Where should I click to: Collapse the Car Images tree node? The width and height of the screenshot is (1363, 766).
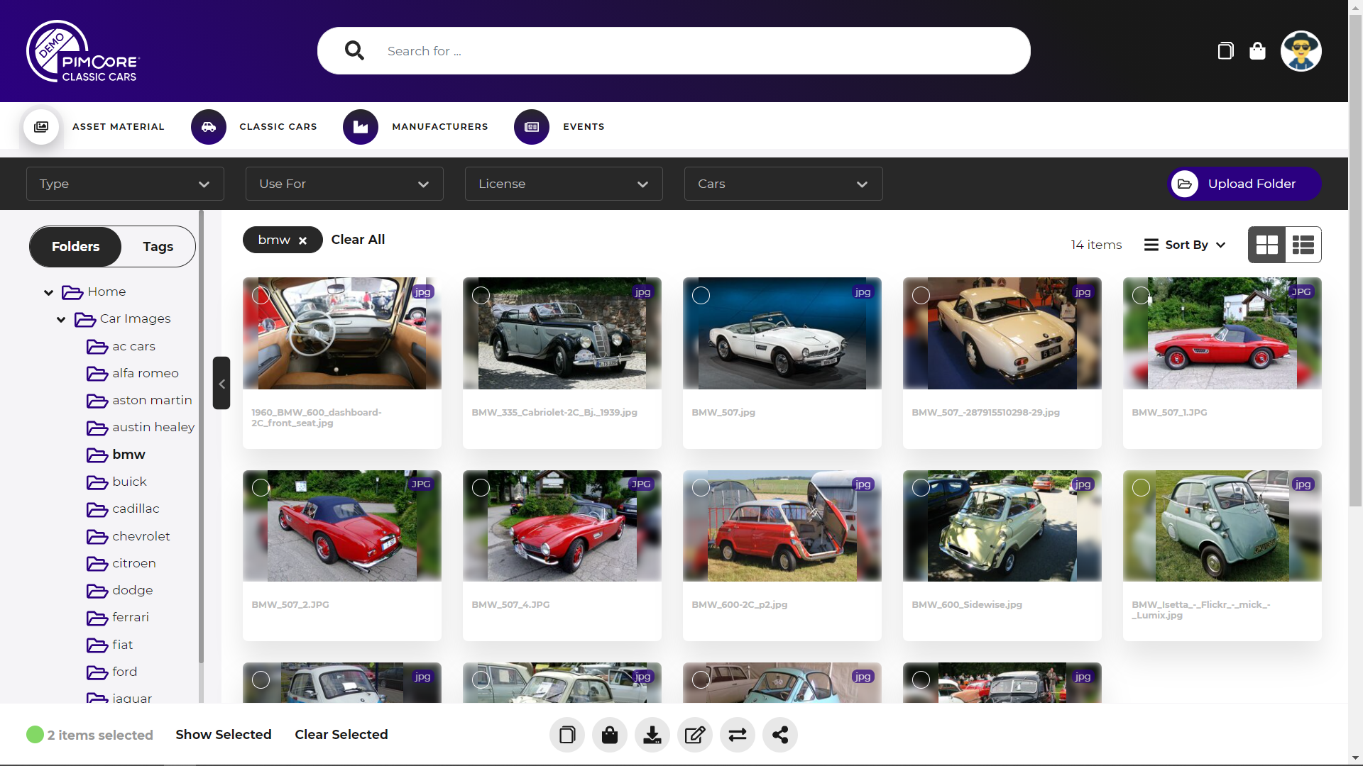pyautogui.click(x=61, y=320)
